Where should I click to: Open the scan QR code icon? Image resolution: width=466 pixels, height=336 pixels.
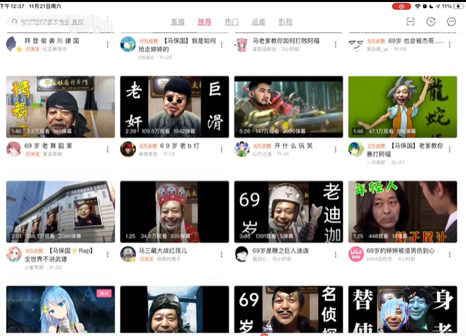[x=410, y=21]
